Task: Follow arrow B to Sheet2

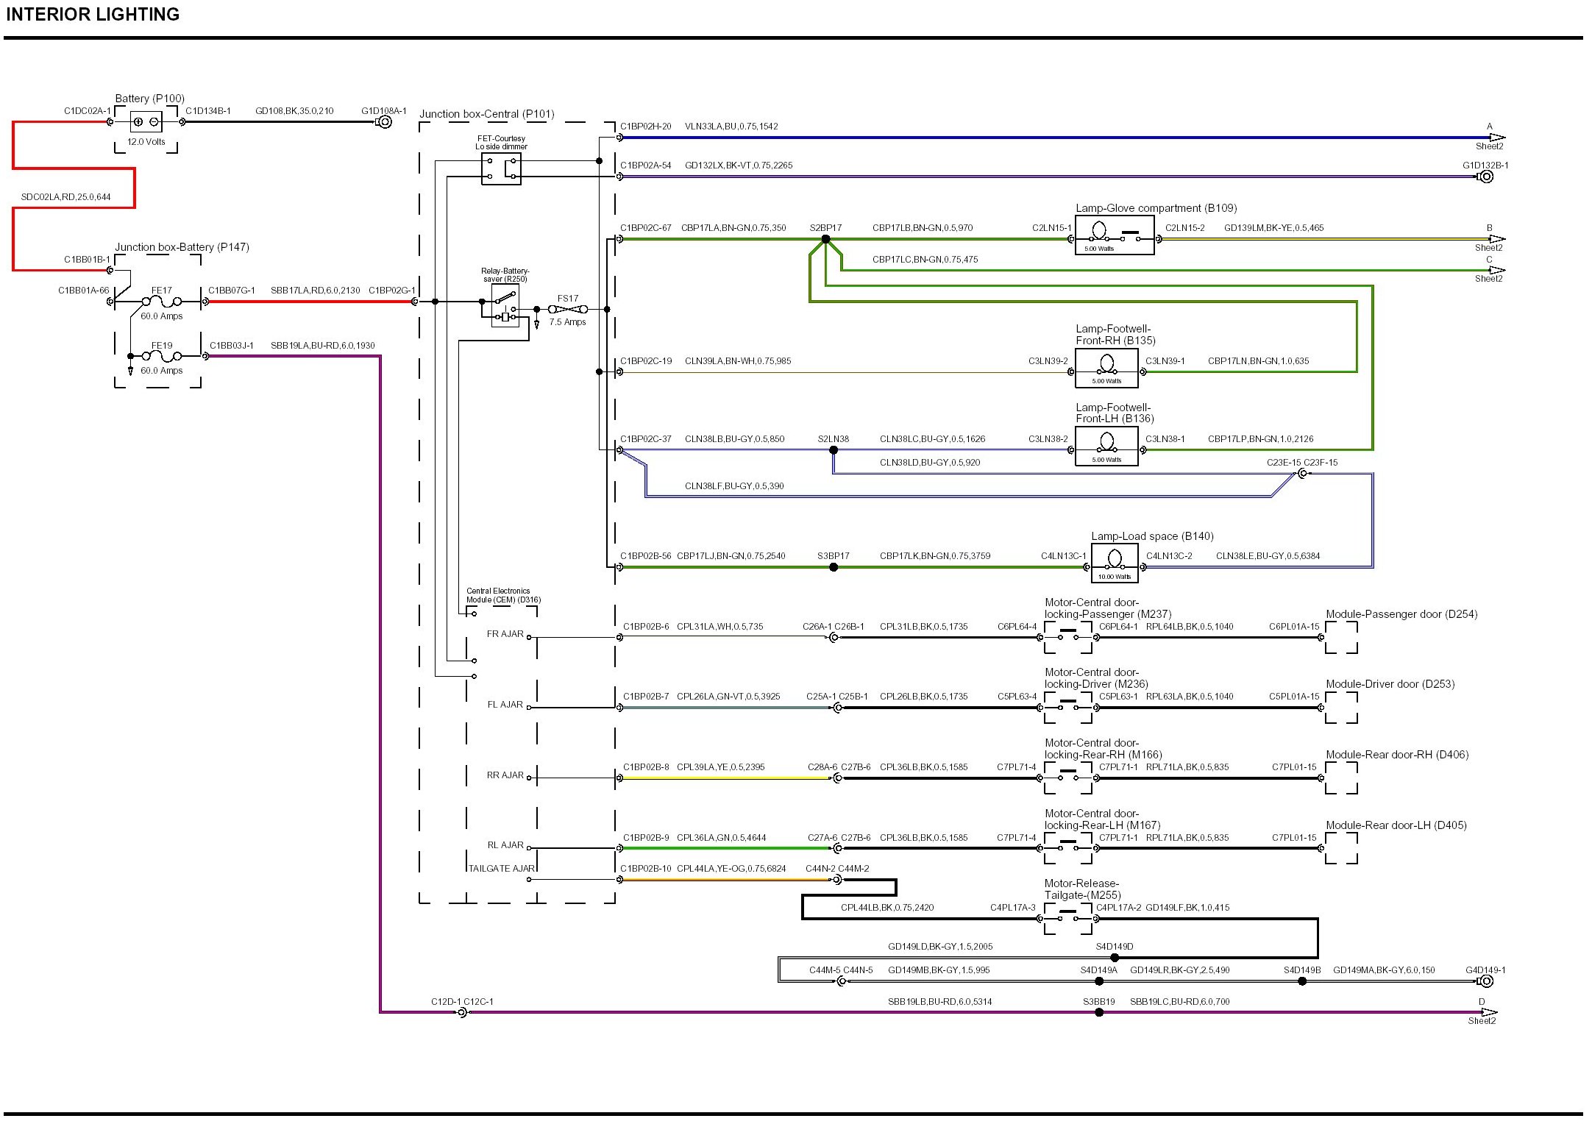Action: click(1496, 239)
